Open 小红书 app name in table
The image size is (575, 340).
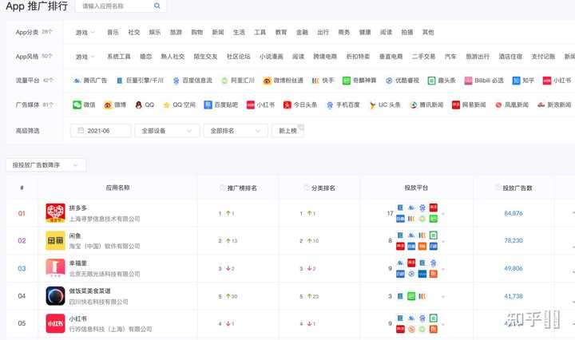tap(77, 318)
